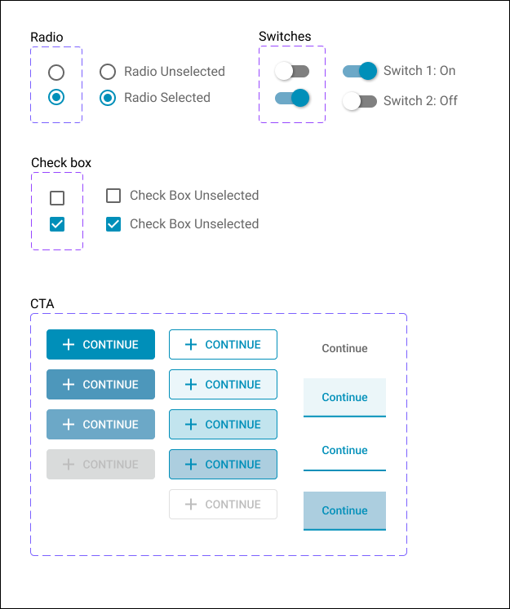
Task: Tick the empty labeled "Check Box Unselected" checkbox
Action: (113, 196)
